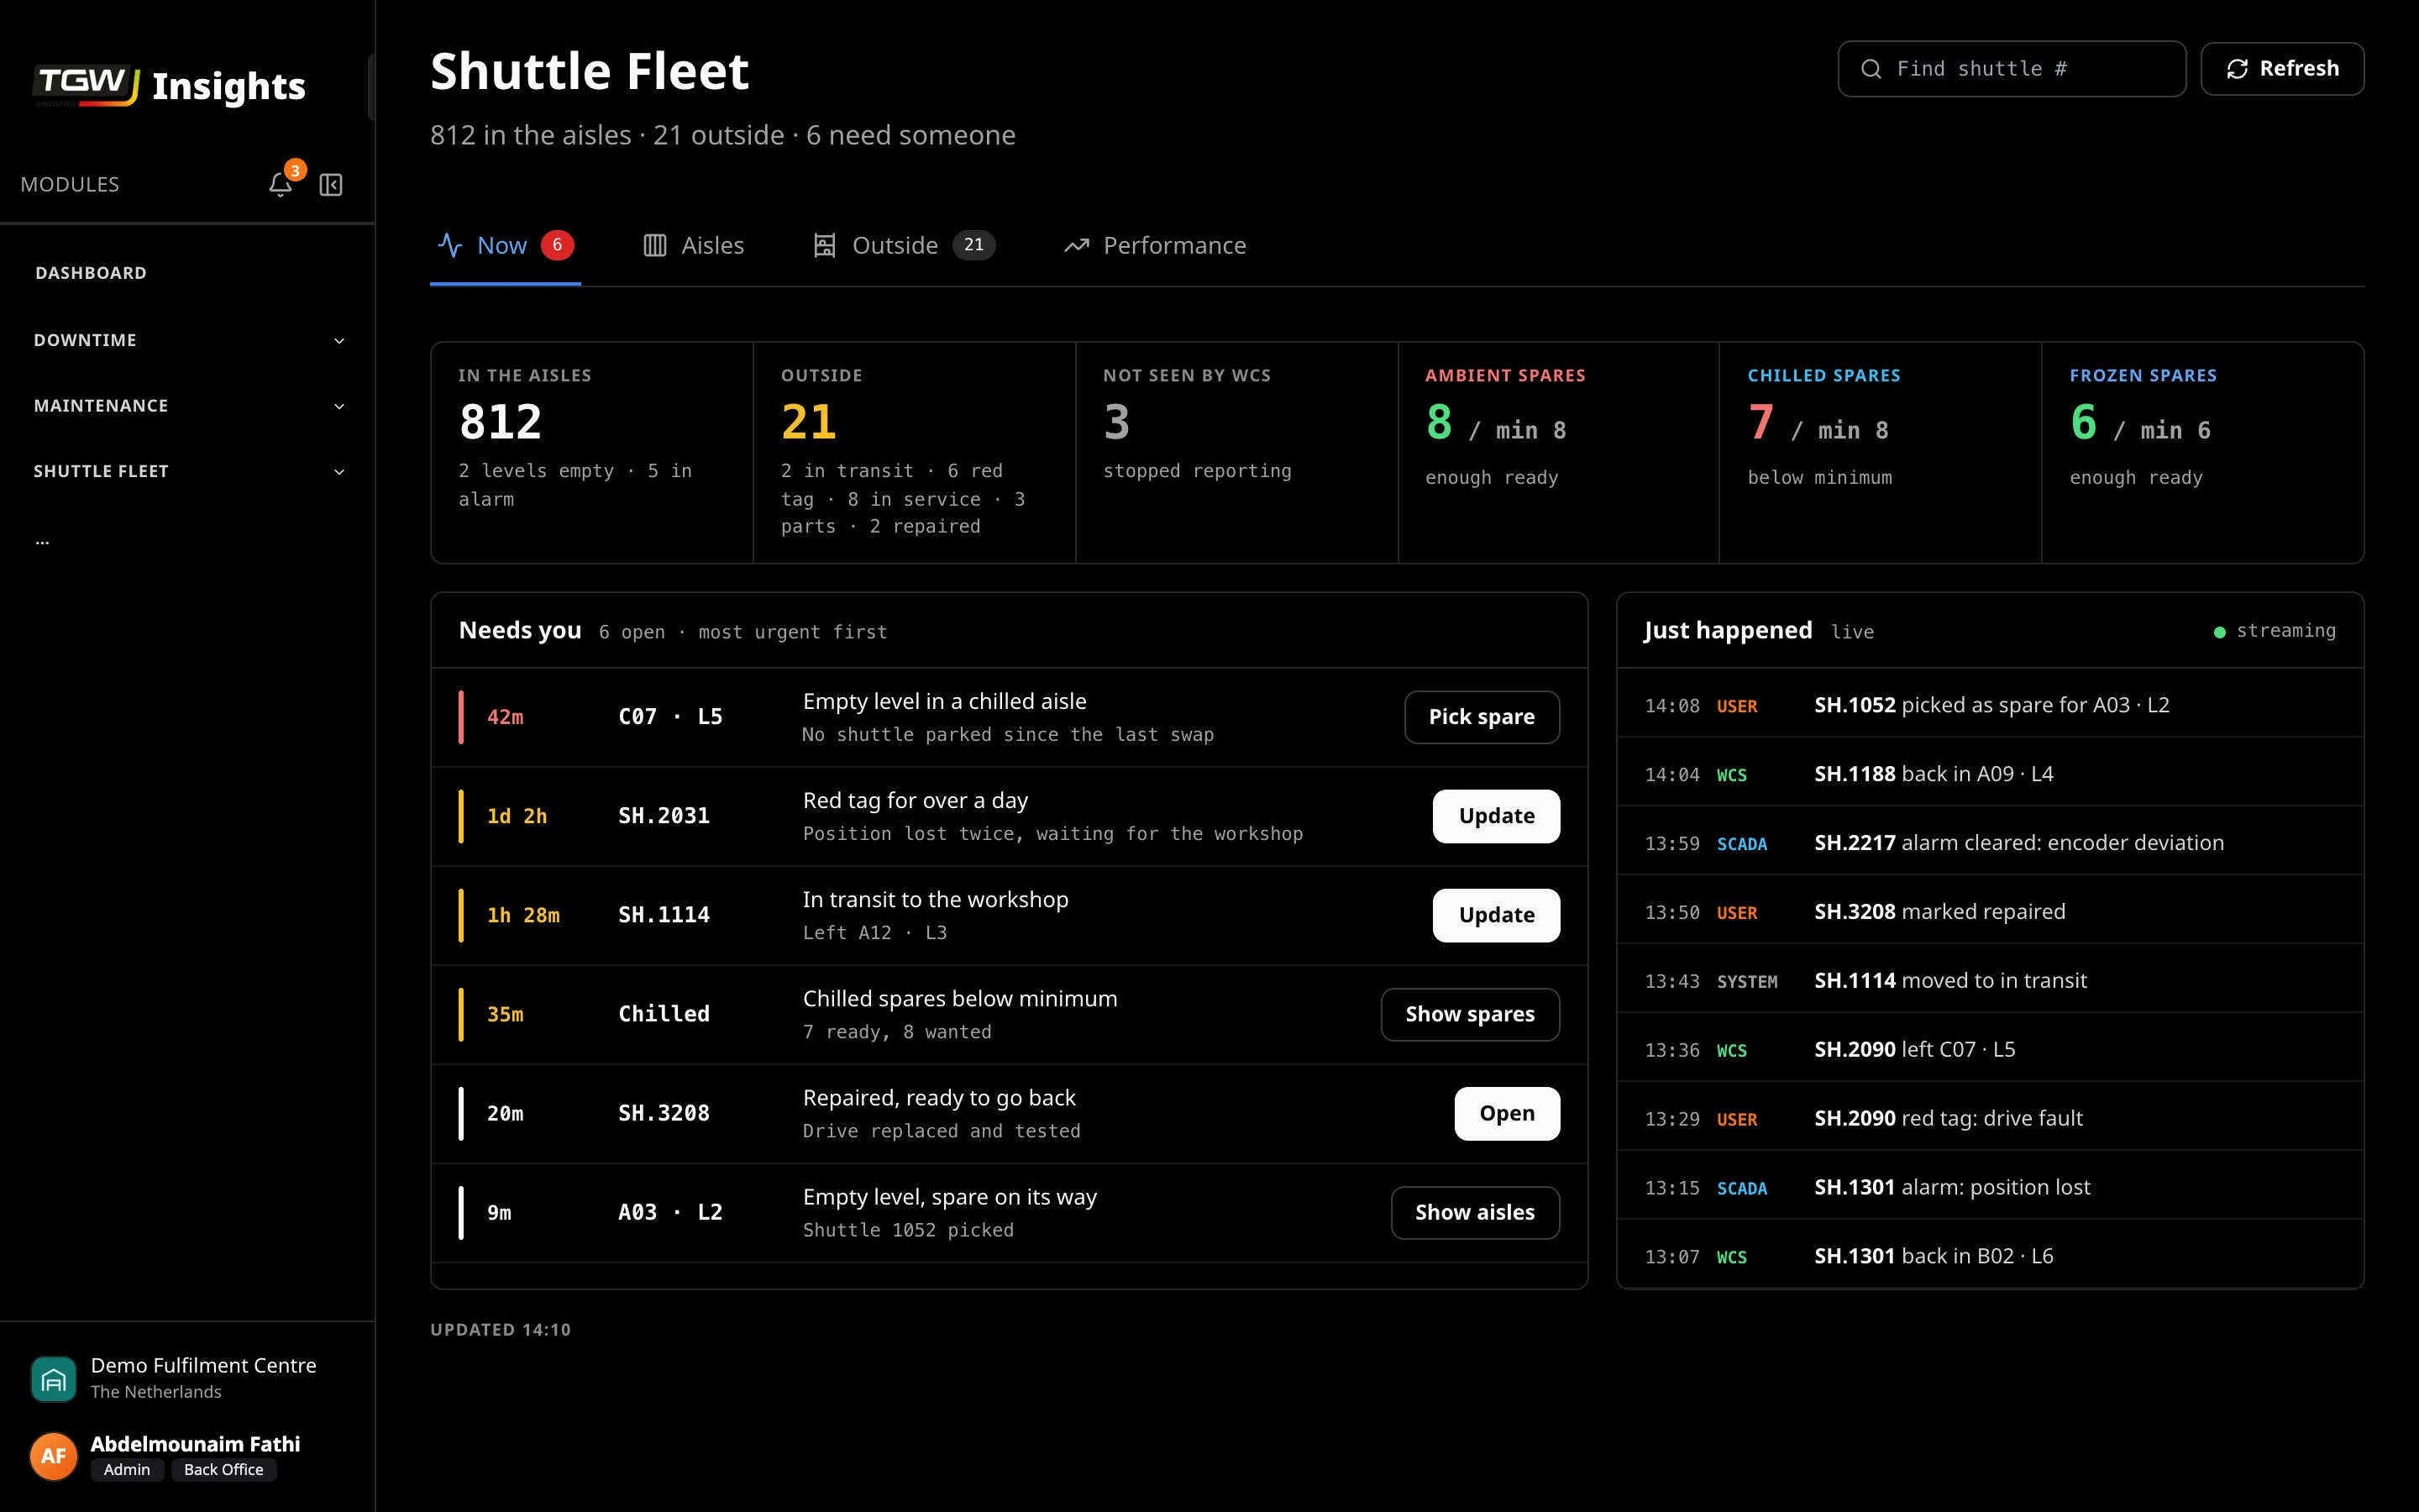Viewport: 2419px width, 1512px height.
Task: Click the search magnifier icon
Action: point(1871,69)
